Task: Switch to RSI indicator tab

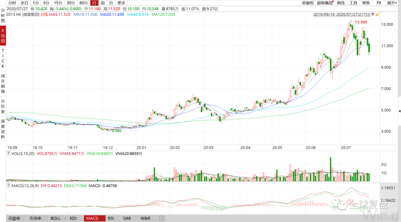Action: (x=111, y=218)
